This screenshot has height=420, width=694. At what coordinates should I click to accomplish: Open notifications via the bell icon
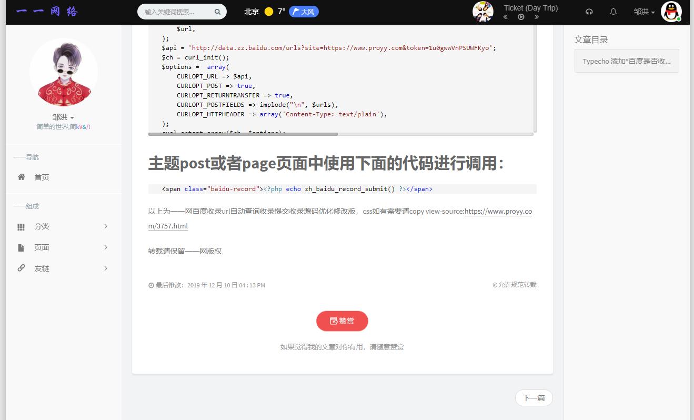pos(613,11)
